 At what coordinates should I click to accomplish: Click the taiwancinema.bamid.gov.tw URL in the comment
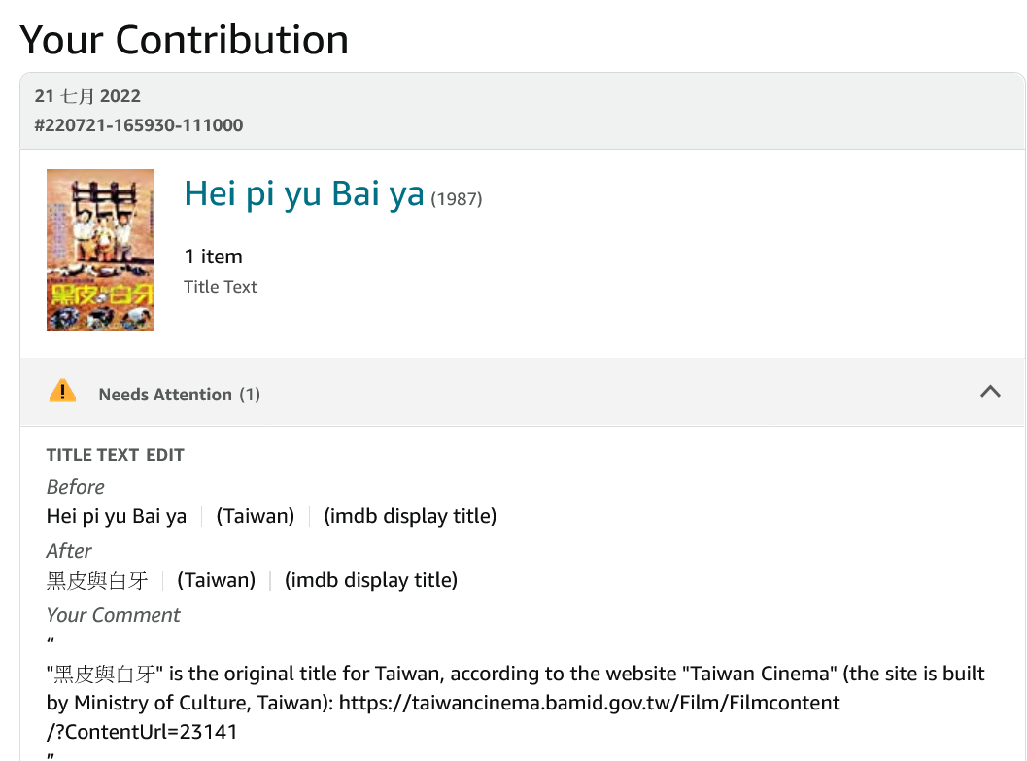point(589,702)
